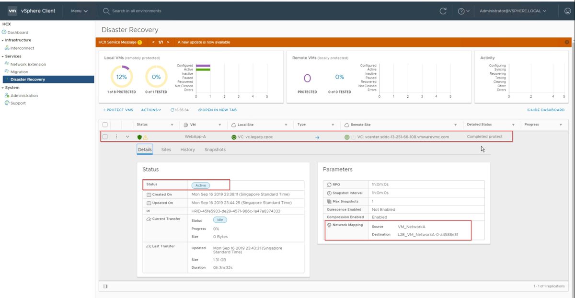Viewport: 575px width, 298px height.
Task: Click the remote site status icon
Action: [347, 137]
